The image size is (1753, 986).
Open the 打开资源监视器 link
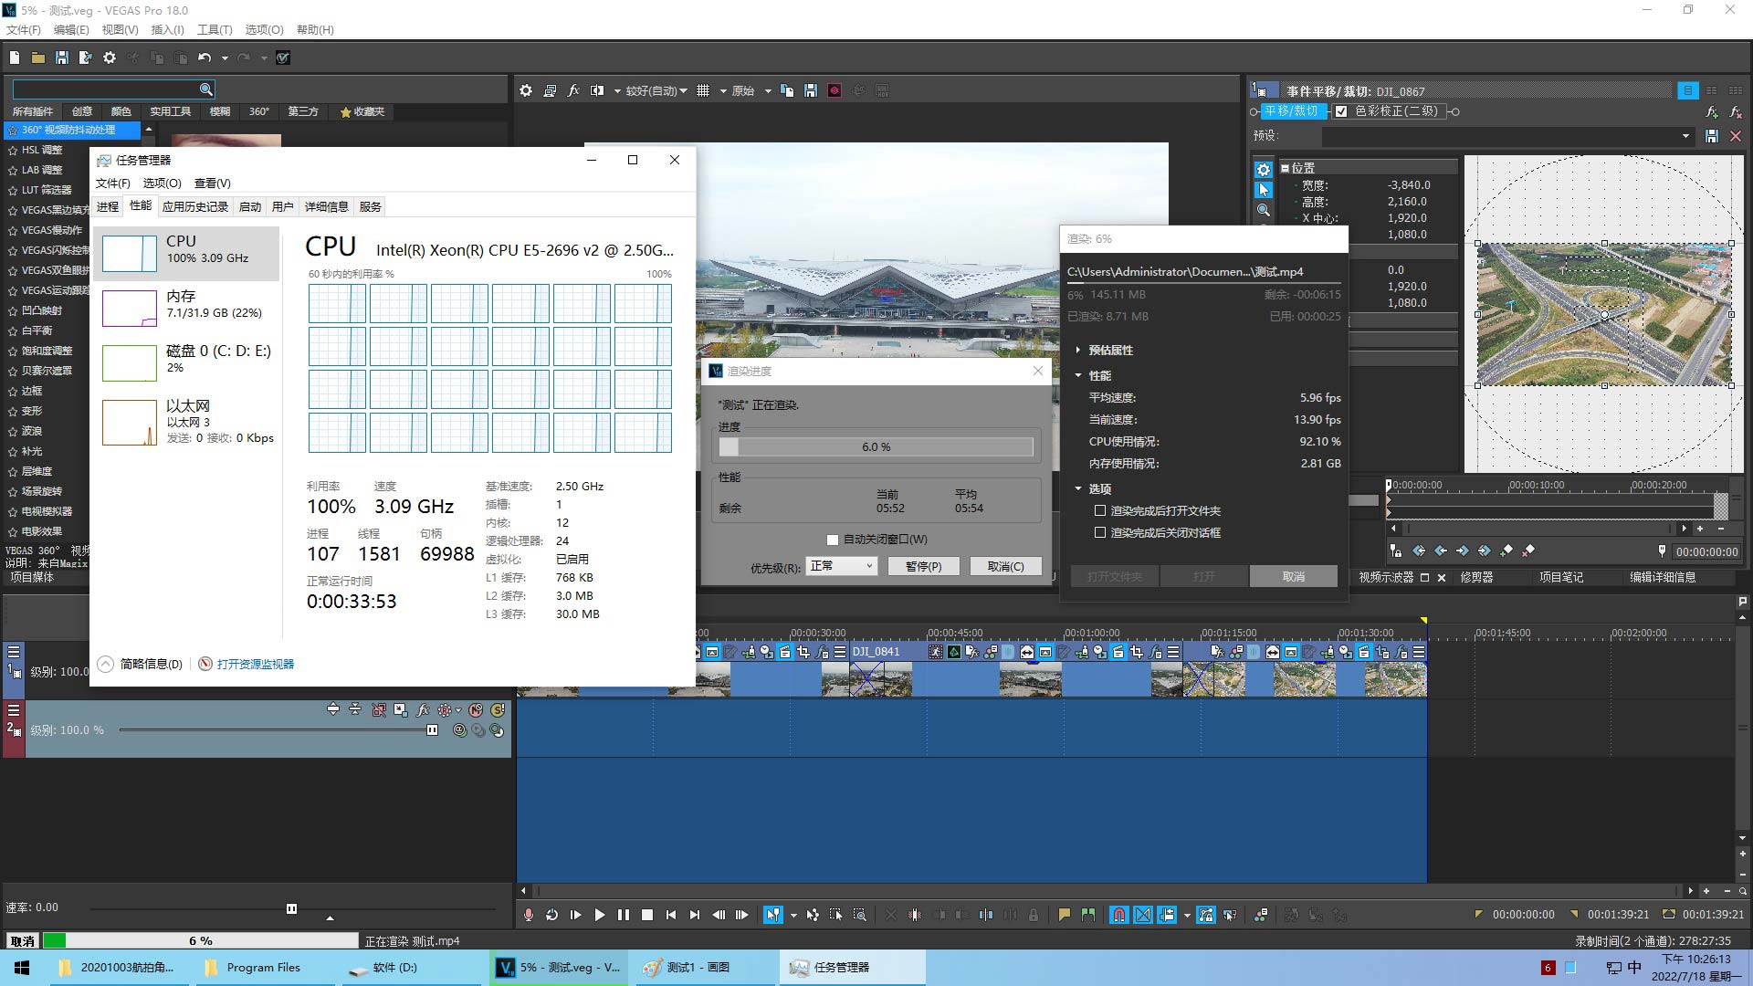(256, 664)
